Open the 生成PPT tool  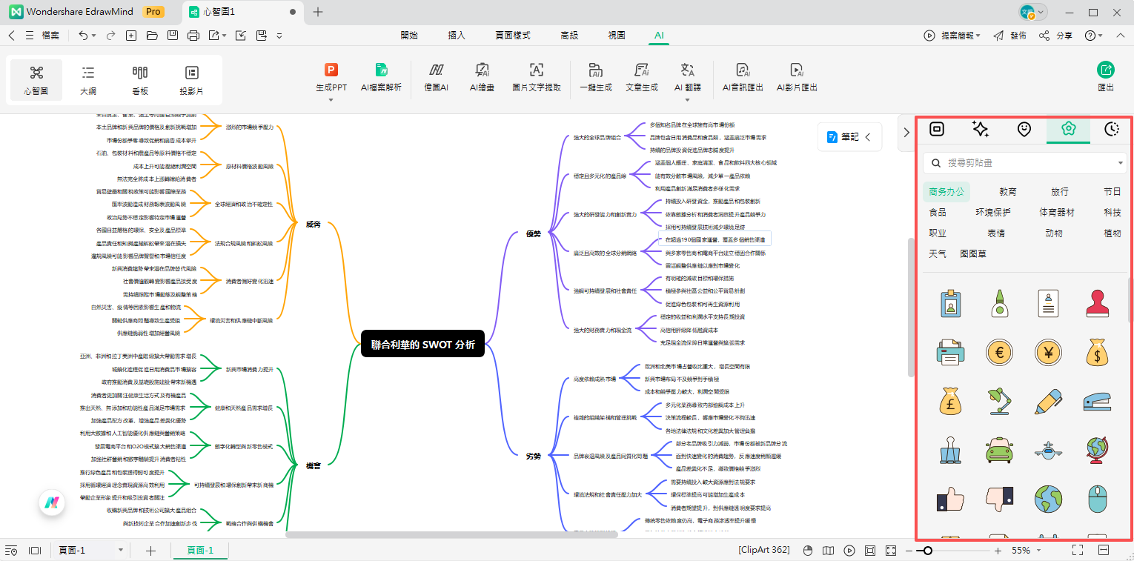[x=331, y=78]
